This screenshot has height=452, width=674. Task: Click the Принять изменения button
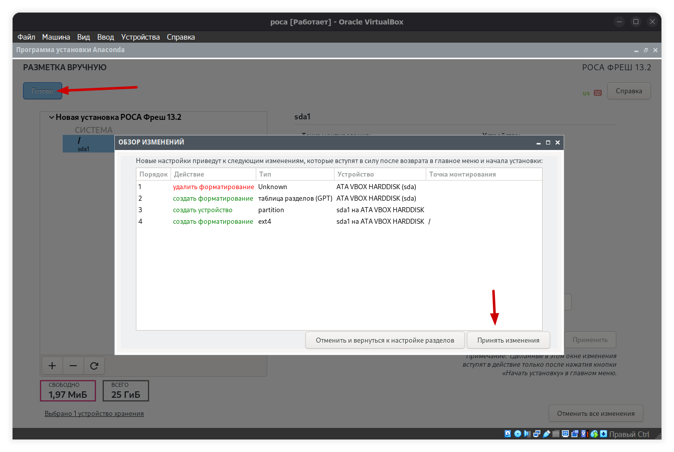click(x=509, y=340)
